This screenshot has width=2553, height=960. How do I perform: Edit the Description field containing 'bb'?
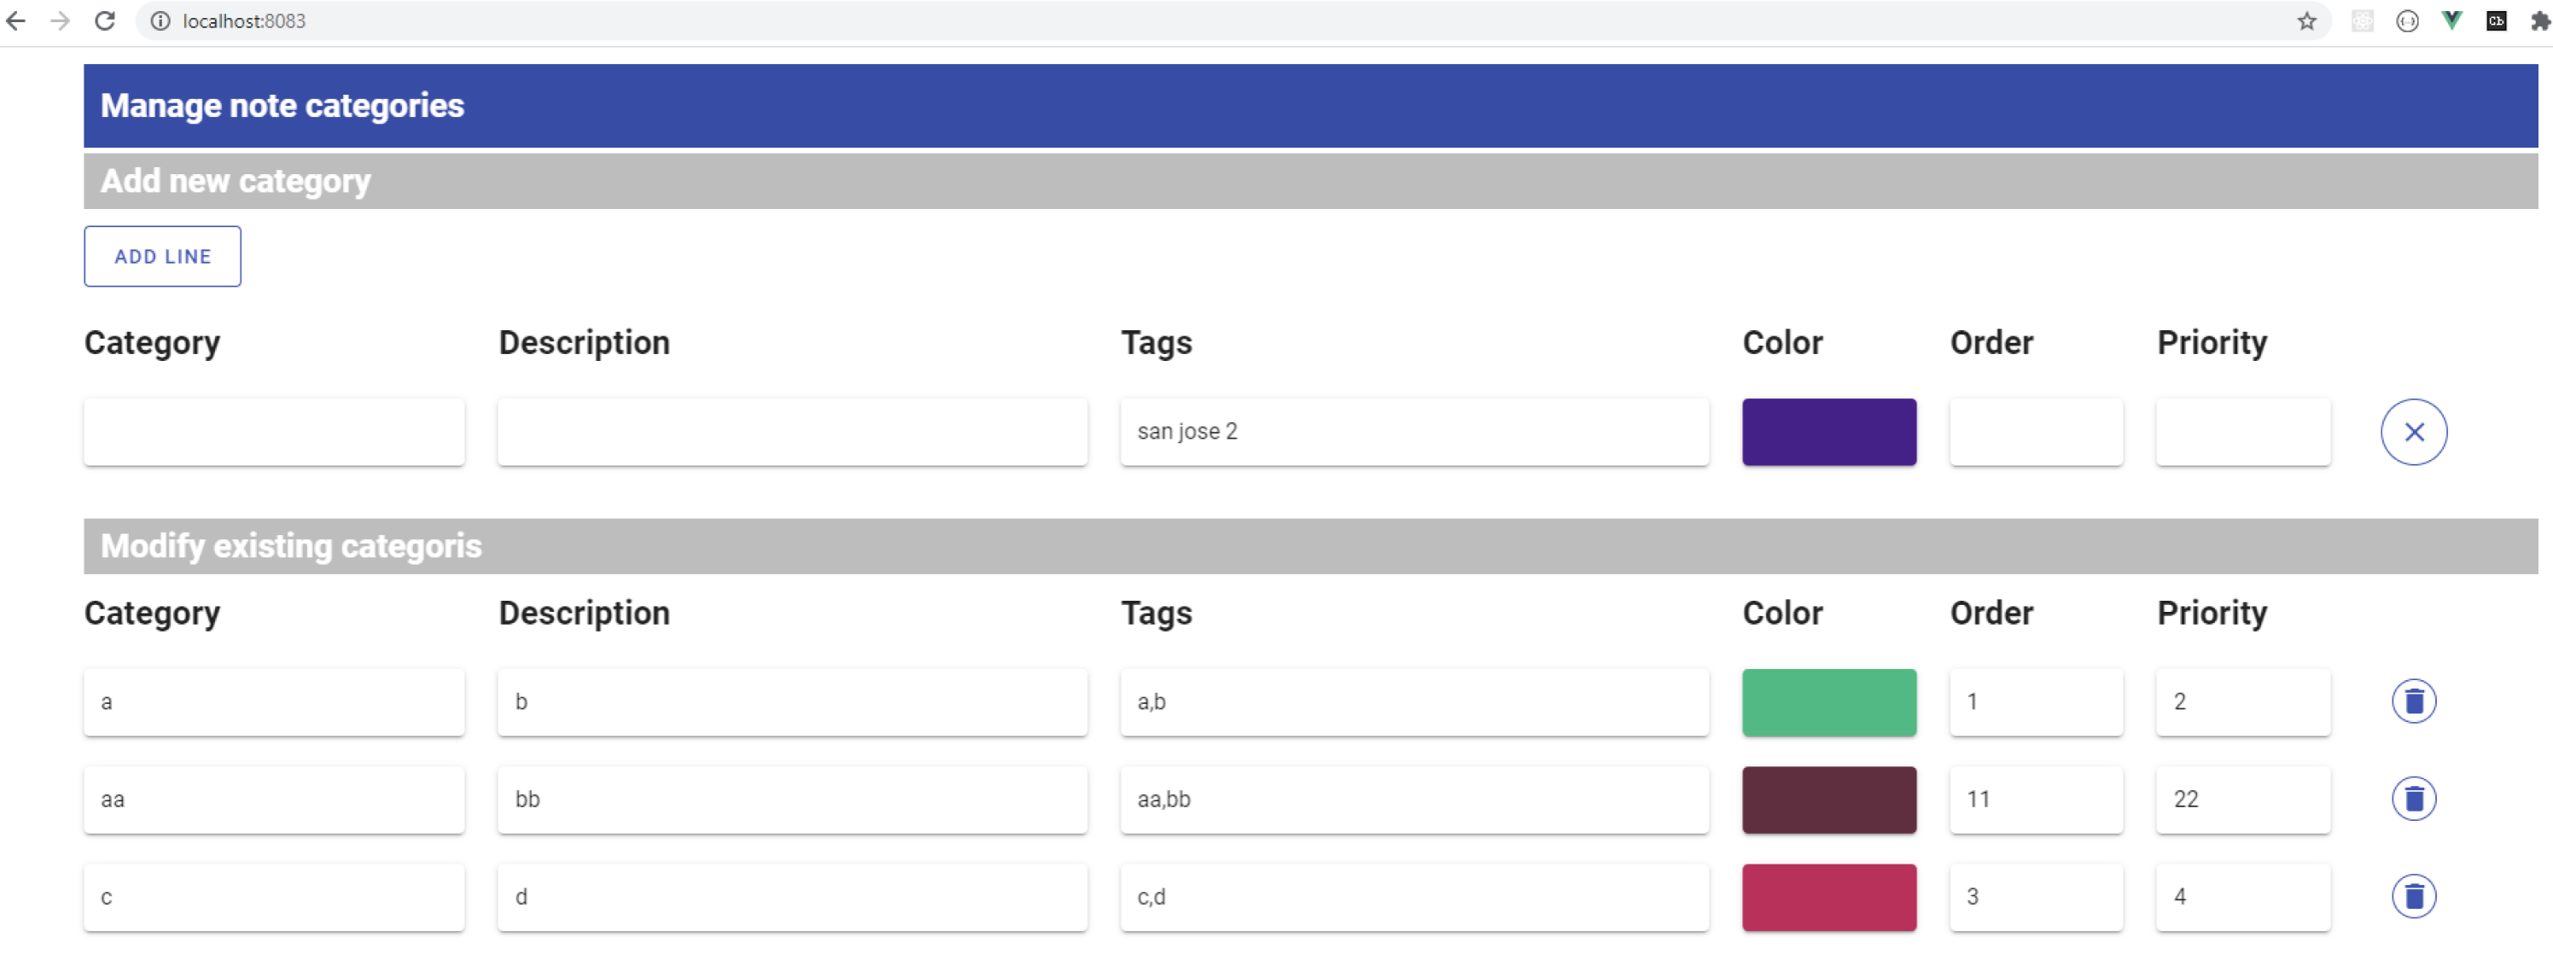pyautogui.click(x=792, y=799)
